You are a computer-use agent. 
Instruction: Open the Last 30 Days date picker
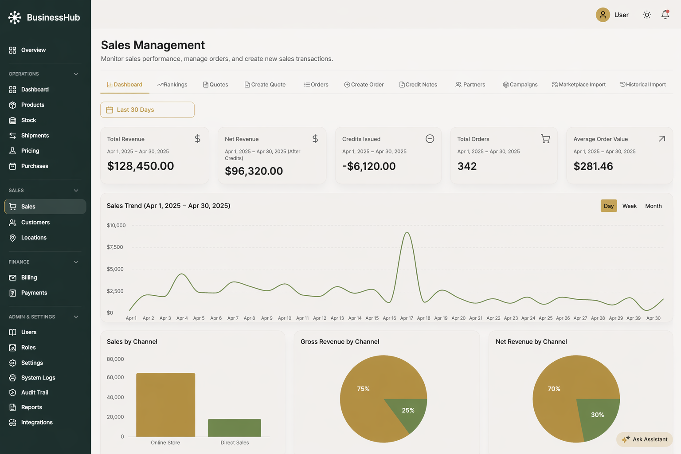147,110
